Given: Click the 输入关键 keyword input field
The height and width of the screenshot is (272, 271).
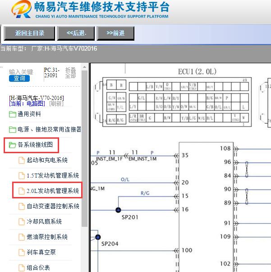Looking at the screenshot, I should [21, 72].
